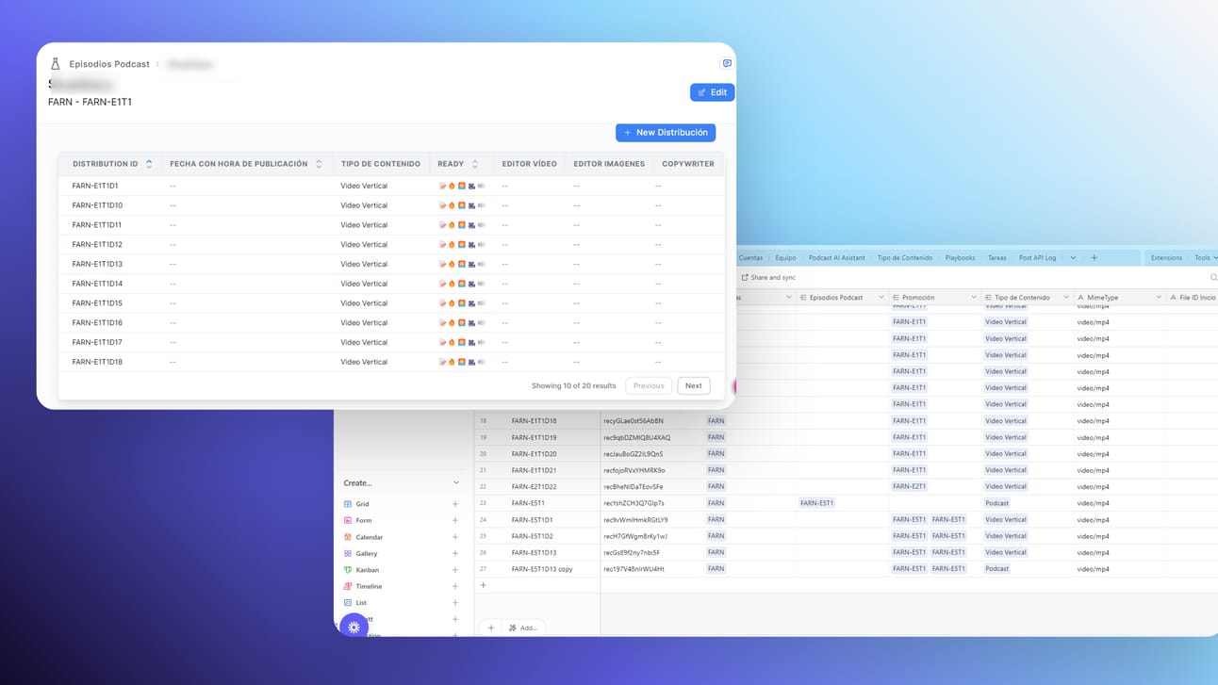This screenshot has width=1218, height=685.
Task: Click the Previous pagination button
Action: point(649,385)
